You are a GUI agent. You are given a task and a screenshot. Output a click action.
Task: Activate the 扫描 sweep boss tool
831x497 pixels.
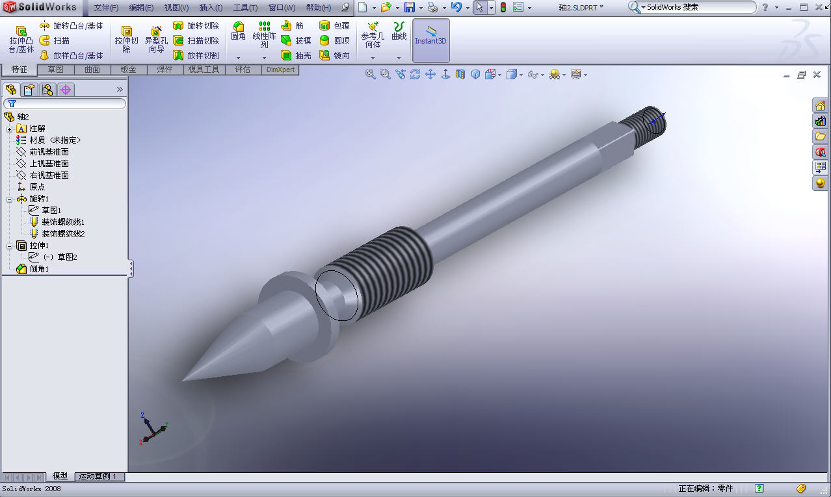(x=55, y=41)
